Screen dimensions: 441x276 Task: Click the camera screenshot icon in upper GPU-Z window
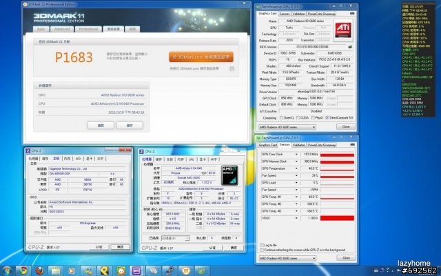(x=352, y=14)
